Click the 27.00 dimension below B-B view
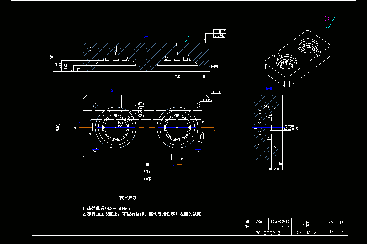Screen dimensions: 367x244 click(x=277, y=169)
